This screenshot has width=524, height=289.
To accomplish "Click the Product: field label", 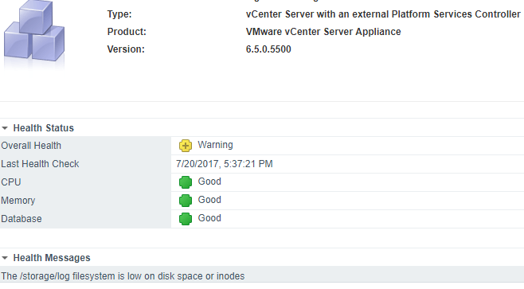I will pyautogui.click(x=127, y=32).
